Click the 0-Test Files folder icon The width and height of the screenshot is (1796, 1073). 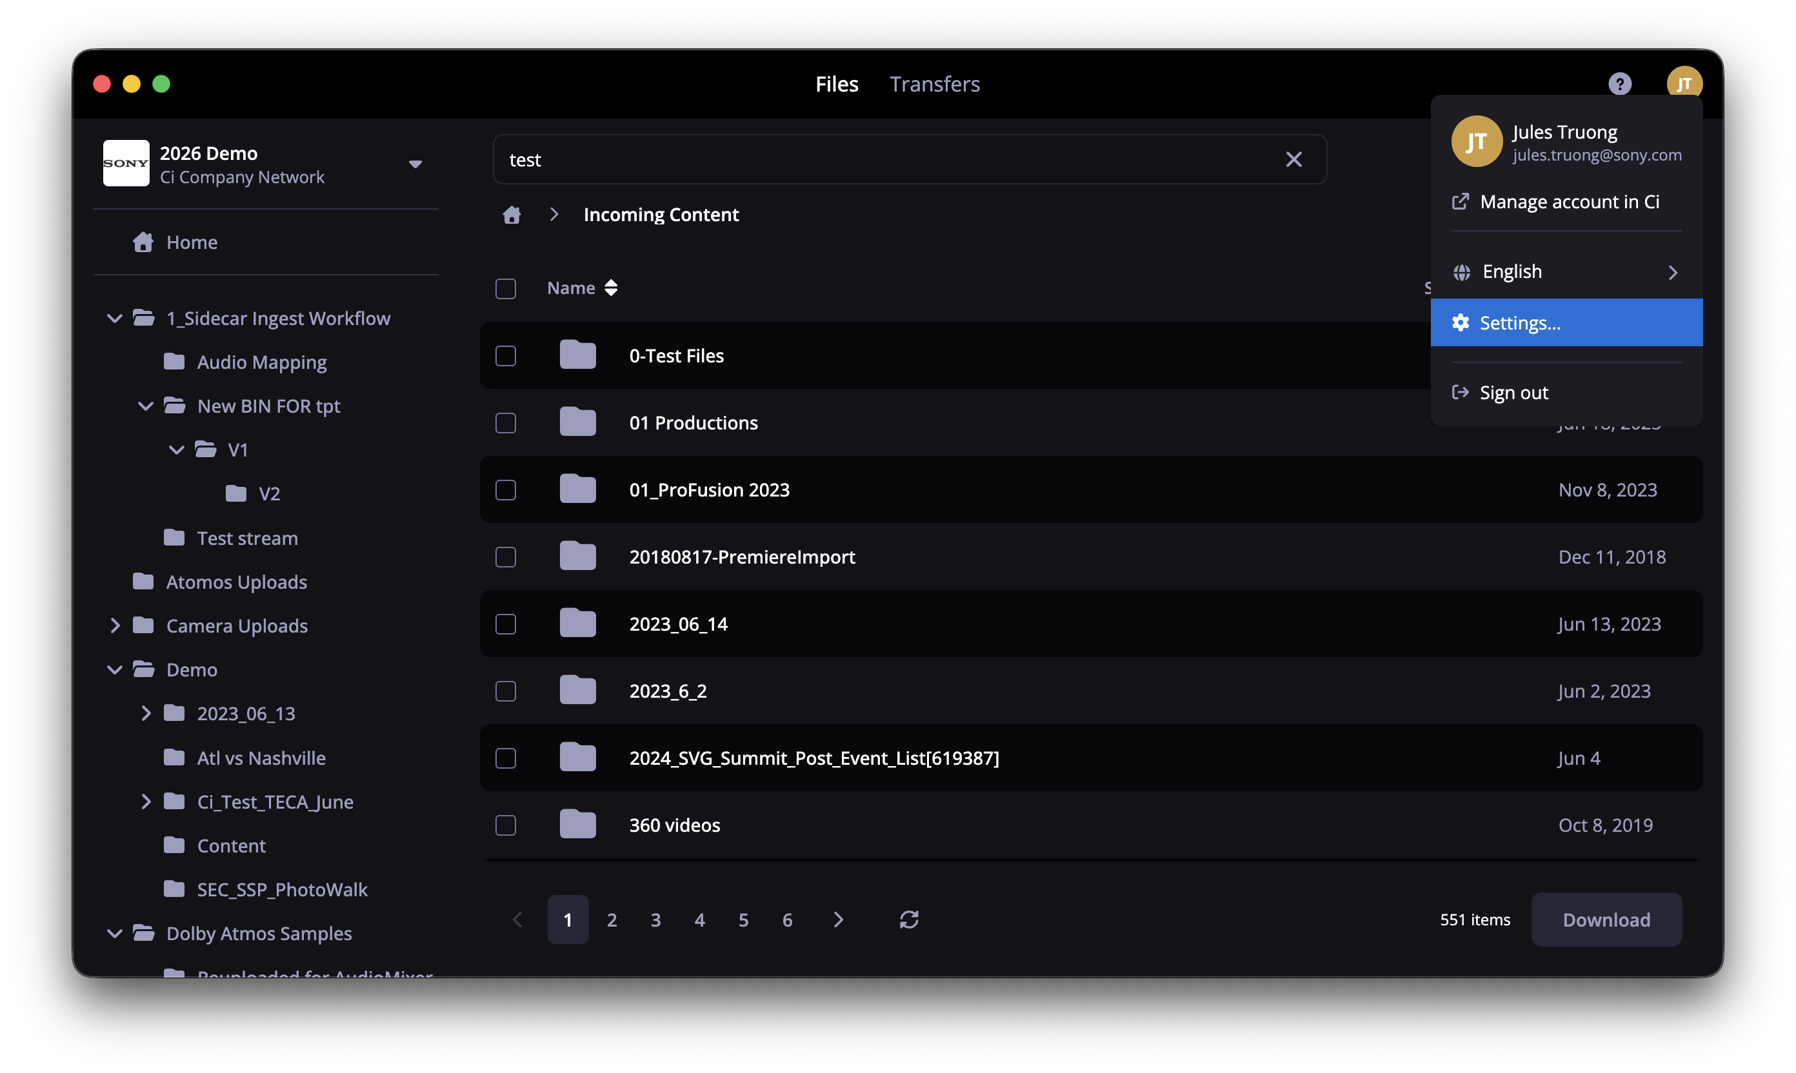point(577,355)
